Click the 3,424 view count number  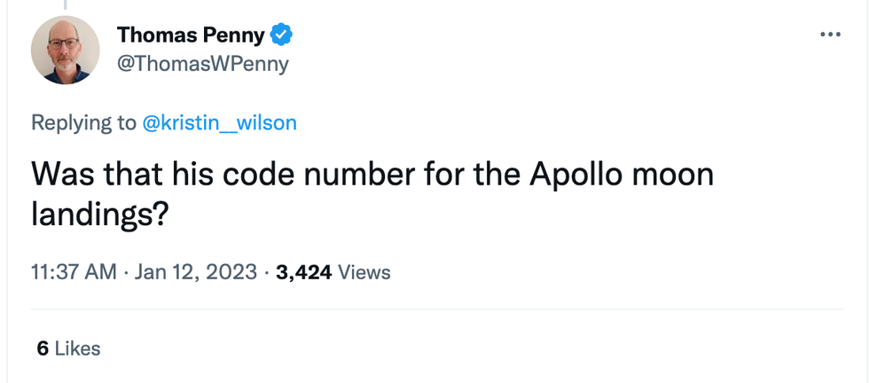[x=303, y=272]
